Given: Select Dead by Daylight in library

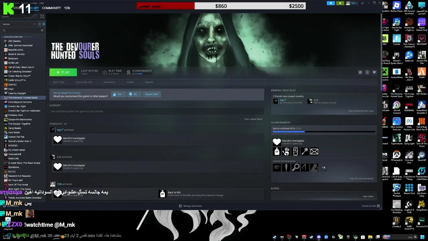Looking at the screenshot, I should click(17, 93).
